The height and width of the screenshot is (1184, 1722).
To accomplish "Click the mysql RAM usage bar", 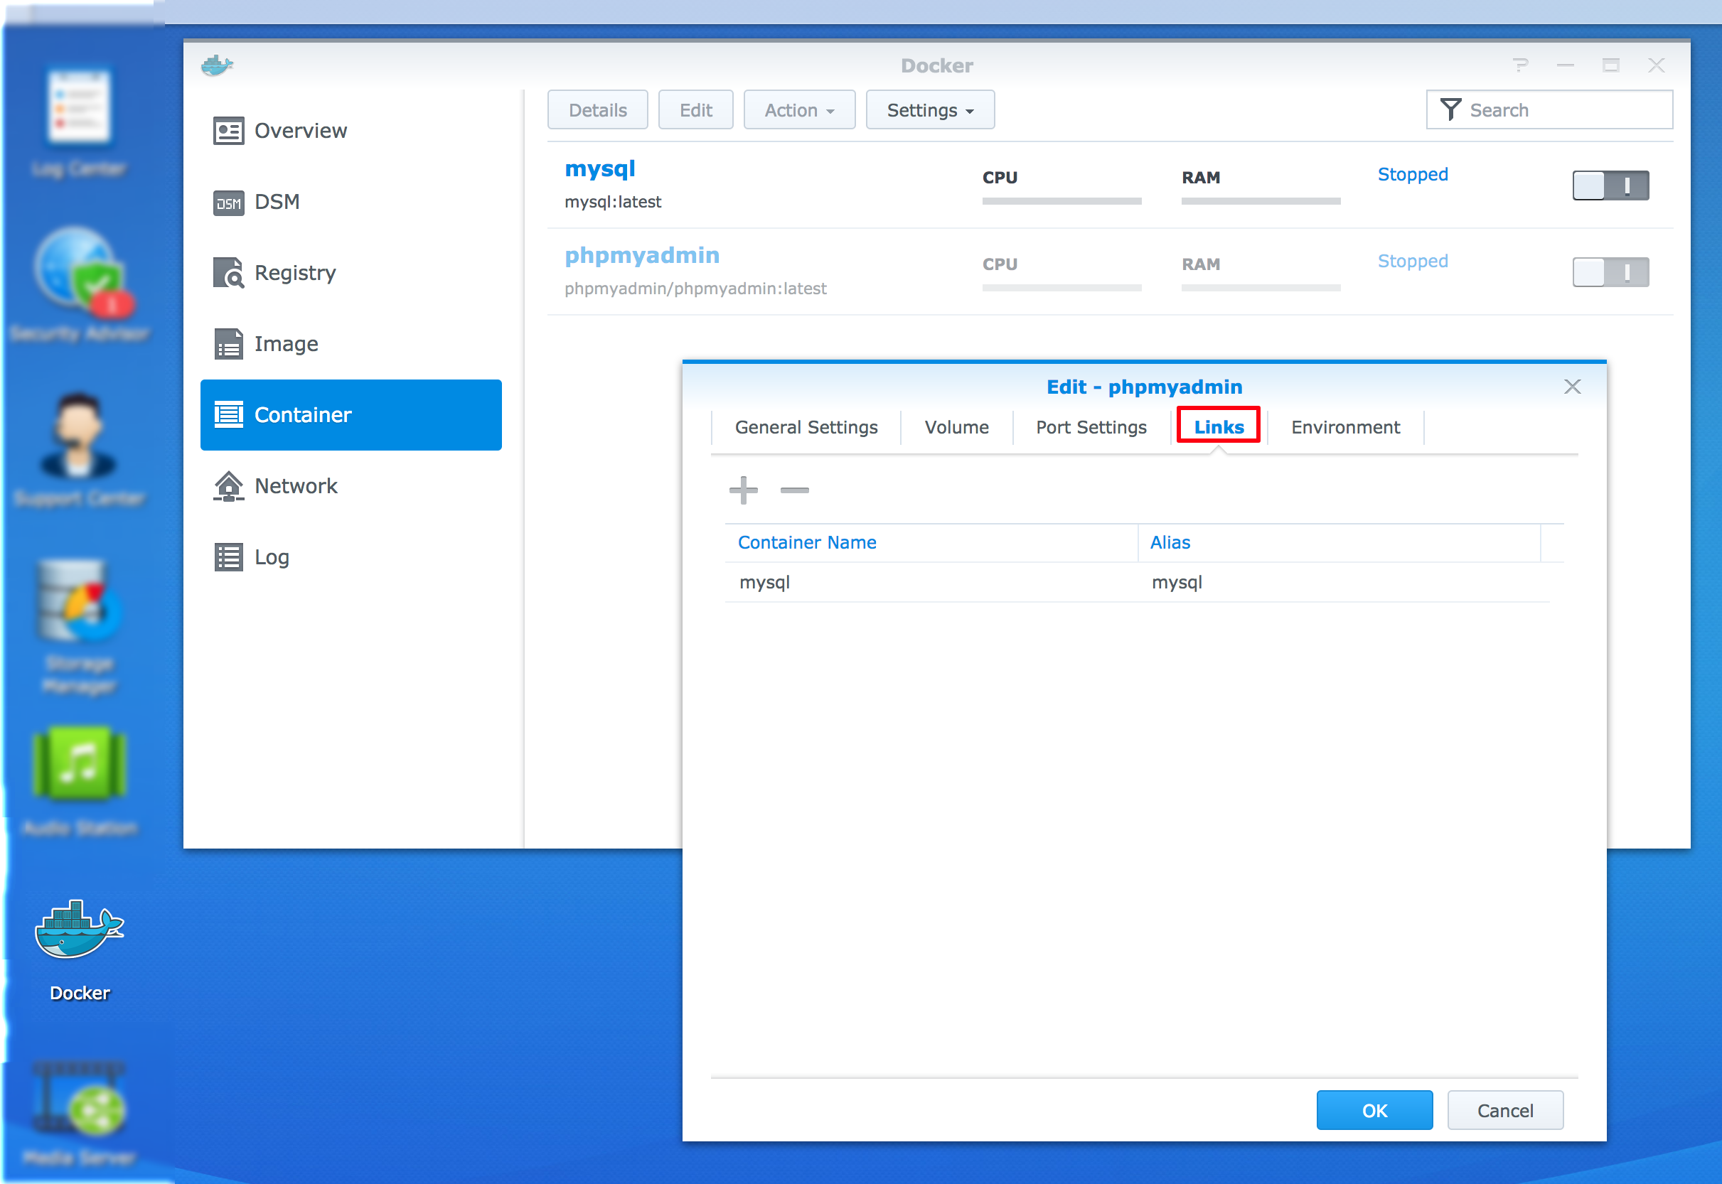I will pos(1261,201).
